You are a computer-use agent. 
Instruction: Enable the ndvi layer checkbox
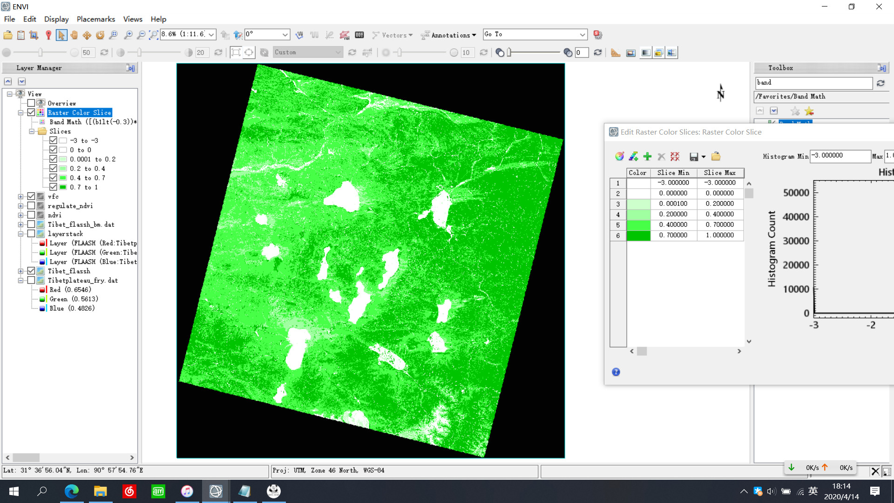pyautogui.click(x=31, y=215)
